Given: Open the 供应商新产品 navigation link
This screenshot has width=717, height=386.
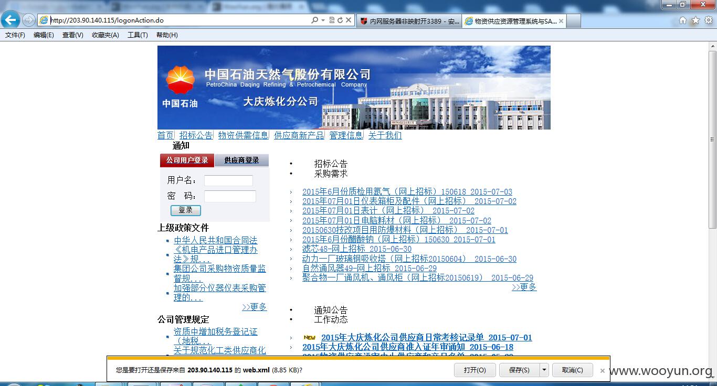Looking at the screenshot, I should click(x=299, y=135).
